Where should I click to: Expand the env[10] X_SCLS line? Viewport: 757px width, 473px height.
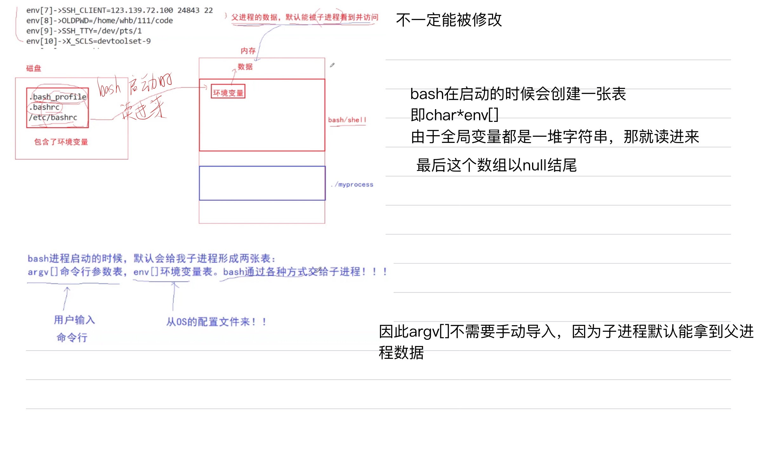click(89, 41)
